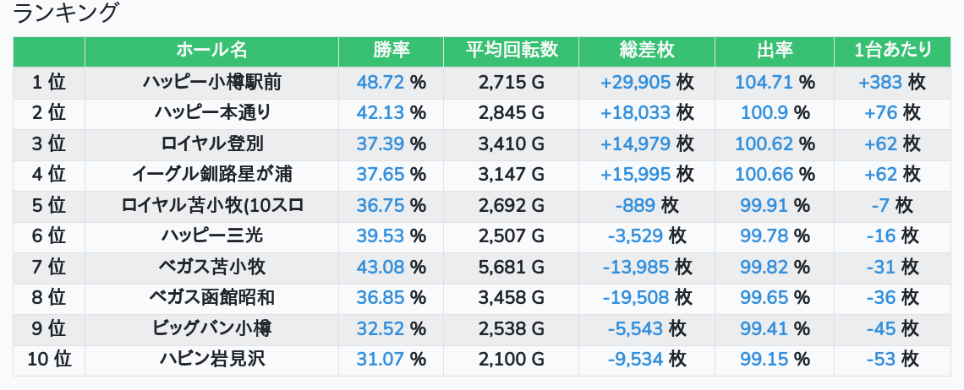
Task: Click the 1台あたり column header
Action: point(892,51)
